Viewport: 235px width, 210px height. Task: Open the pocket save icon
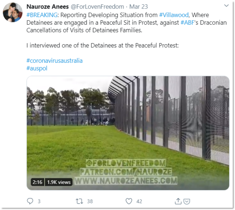(187, 201)
